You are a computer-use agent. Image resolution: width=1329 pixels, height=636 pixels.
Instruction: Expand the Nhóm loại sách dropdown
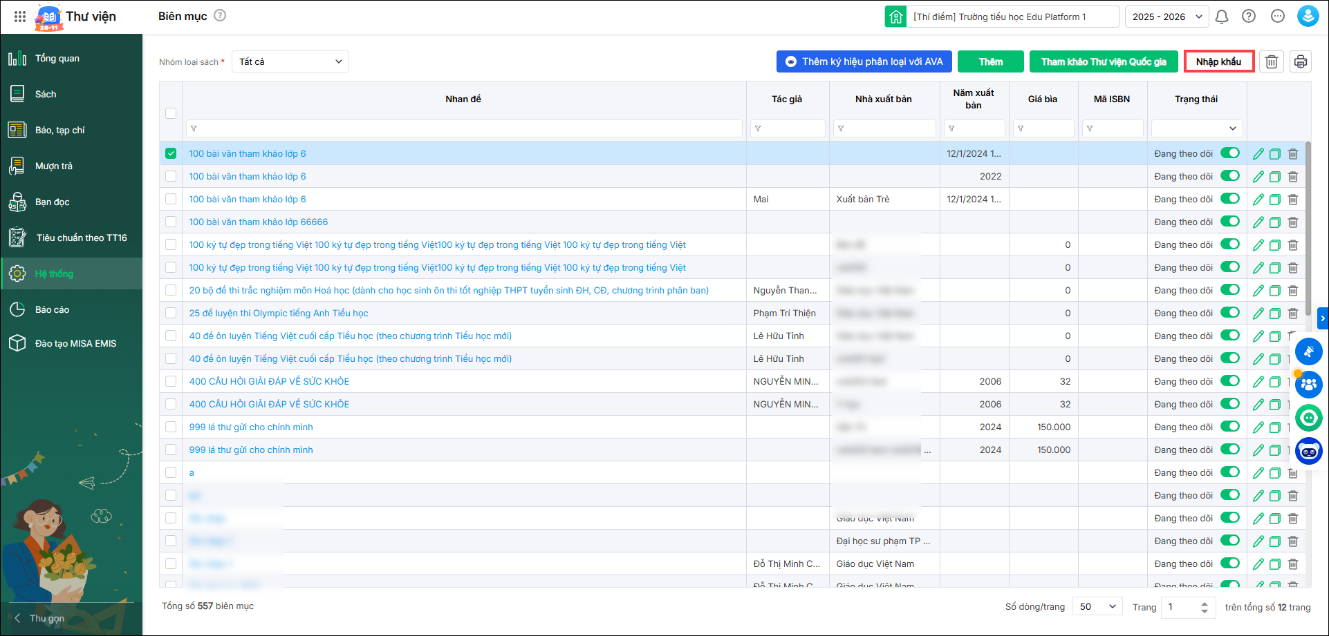(290, 61)
